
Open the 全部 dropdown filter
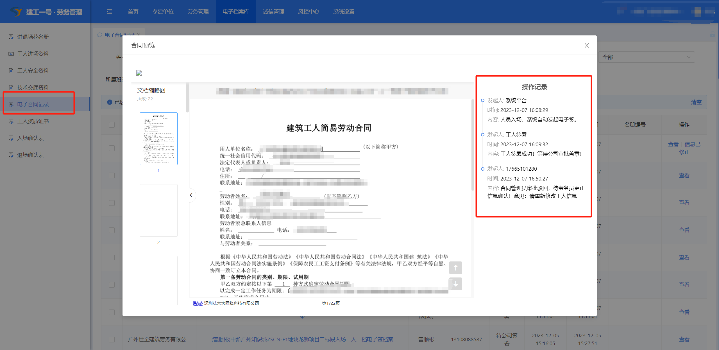(646, 57)
